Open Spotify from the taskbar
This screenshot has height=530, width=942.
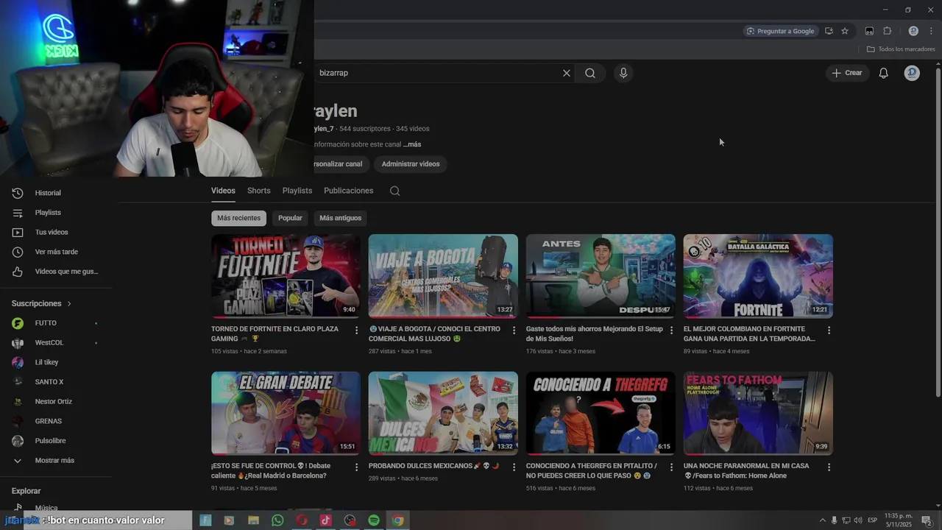pos(374,520)
